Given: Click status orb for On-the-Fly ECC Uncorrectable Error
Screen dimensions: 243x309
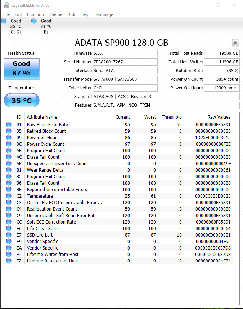Looking at the screenshot, I should click(x=9, y=202).
